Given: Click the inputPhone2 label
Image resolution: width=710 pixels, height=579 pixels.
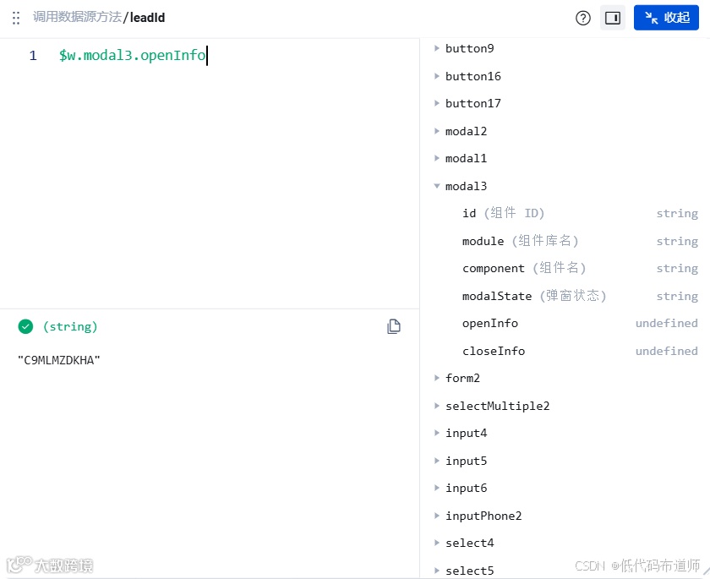Looking at the screenshot, I should click(483, 516).
